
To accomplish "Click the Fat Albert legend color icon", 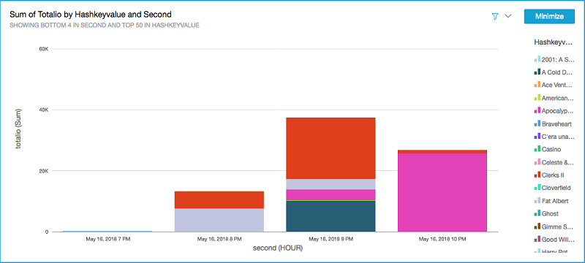I will pos(537,201).
